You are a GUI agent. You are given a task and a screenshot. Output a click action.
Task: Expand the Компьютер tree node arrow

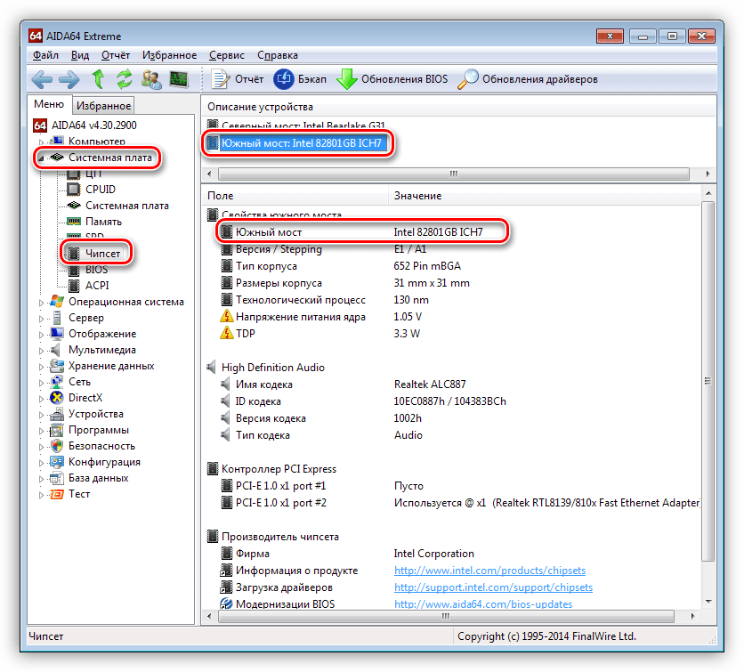[41, 142]
